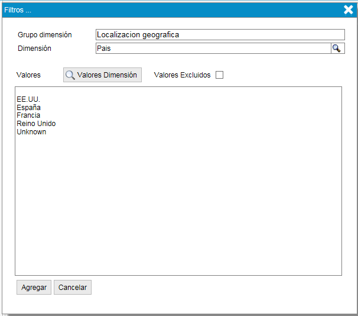Click the Valores Excluidos label text
The width and height of the screenshot is (358, 316).
[x=182, y=75]
